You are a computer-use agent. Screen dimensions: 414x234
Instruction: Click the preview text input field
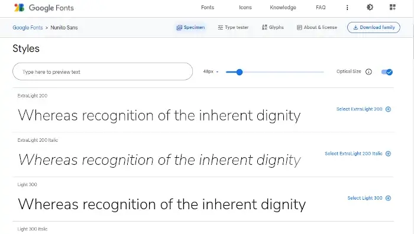click(102, 71)
